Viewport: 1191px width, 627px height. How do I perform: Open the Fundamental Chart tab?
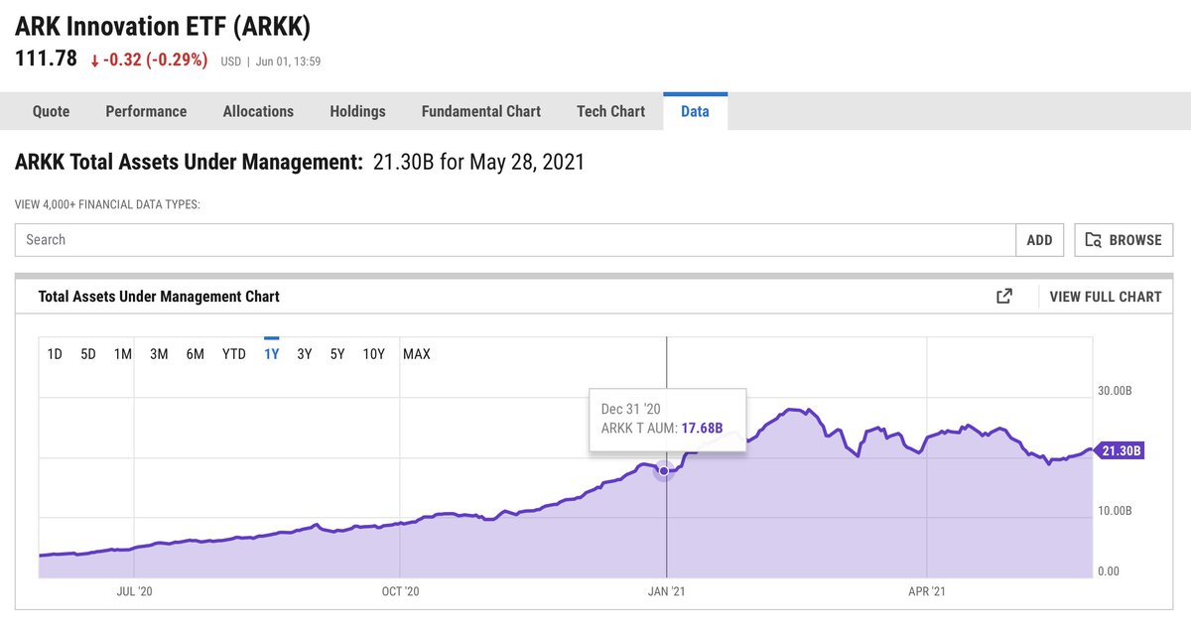click(x=481, y=111)
